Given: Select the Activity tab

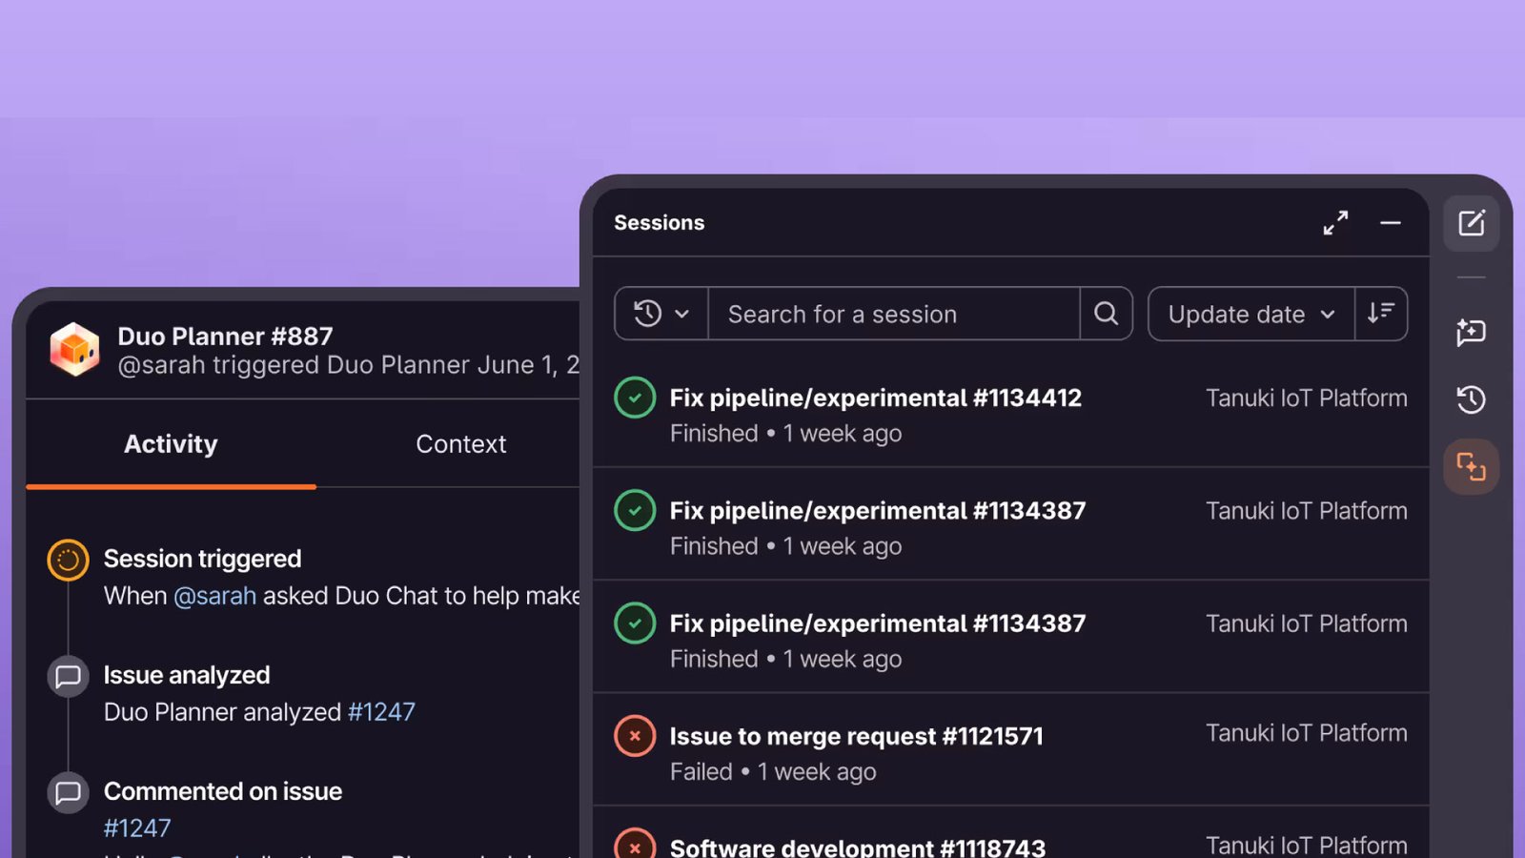Looking at the screenshot, I should tap(171, 443).
